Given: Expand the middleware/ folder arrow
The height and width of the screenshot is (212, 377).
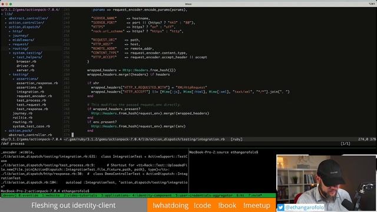Looking at the screenshot, I should 10,40.
